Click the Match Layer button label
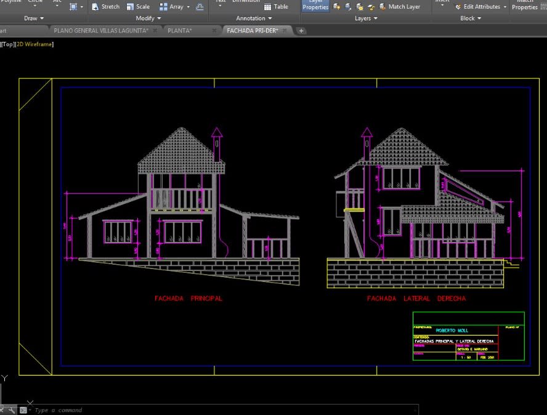 404,6
